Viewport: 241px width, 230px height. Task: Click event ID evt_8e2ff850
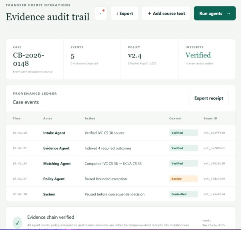(x=214, y=133)
